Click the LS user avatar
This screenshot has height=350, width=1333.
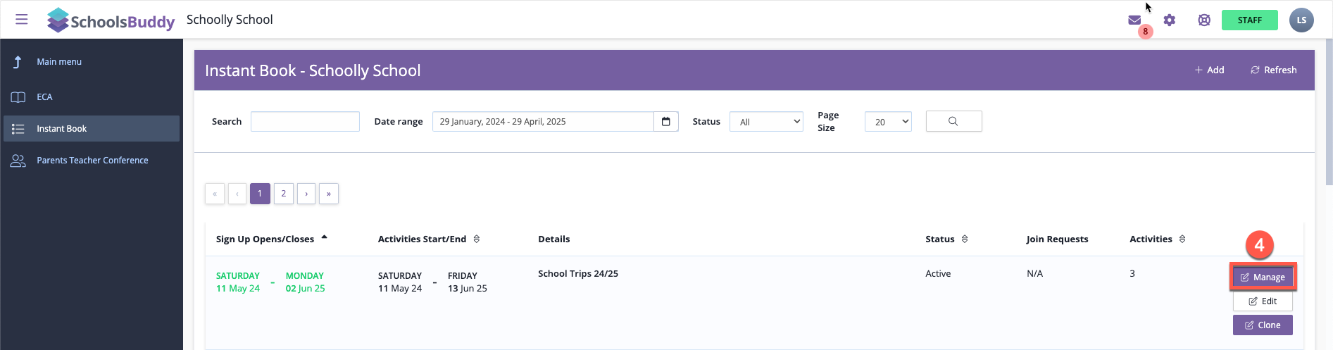click(1301, 20)
